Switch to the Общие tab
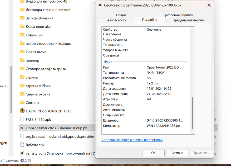 coord(121,15)
